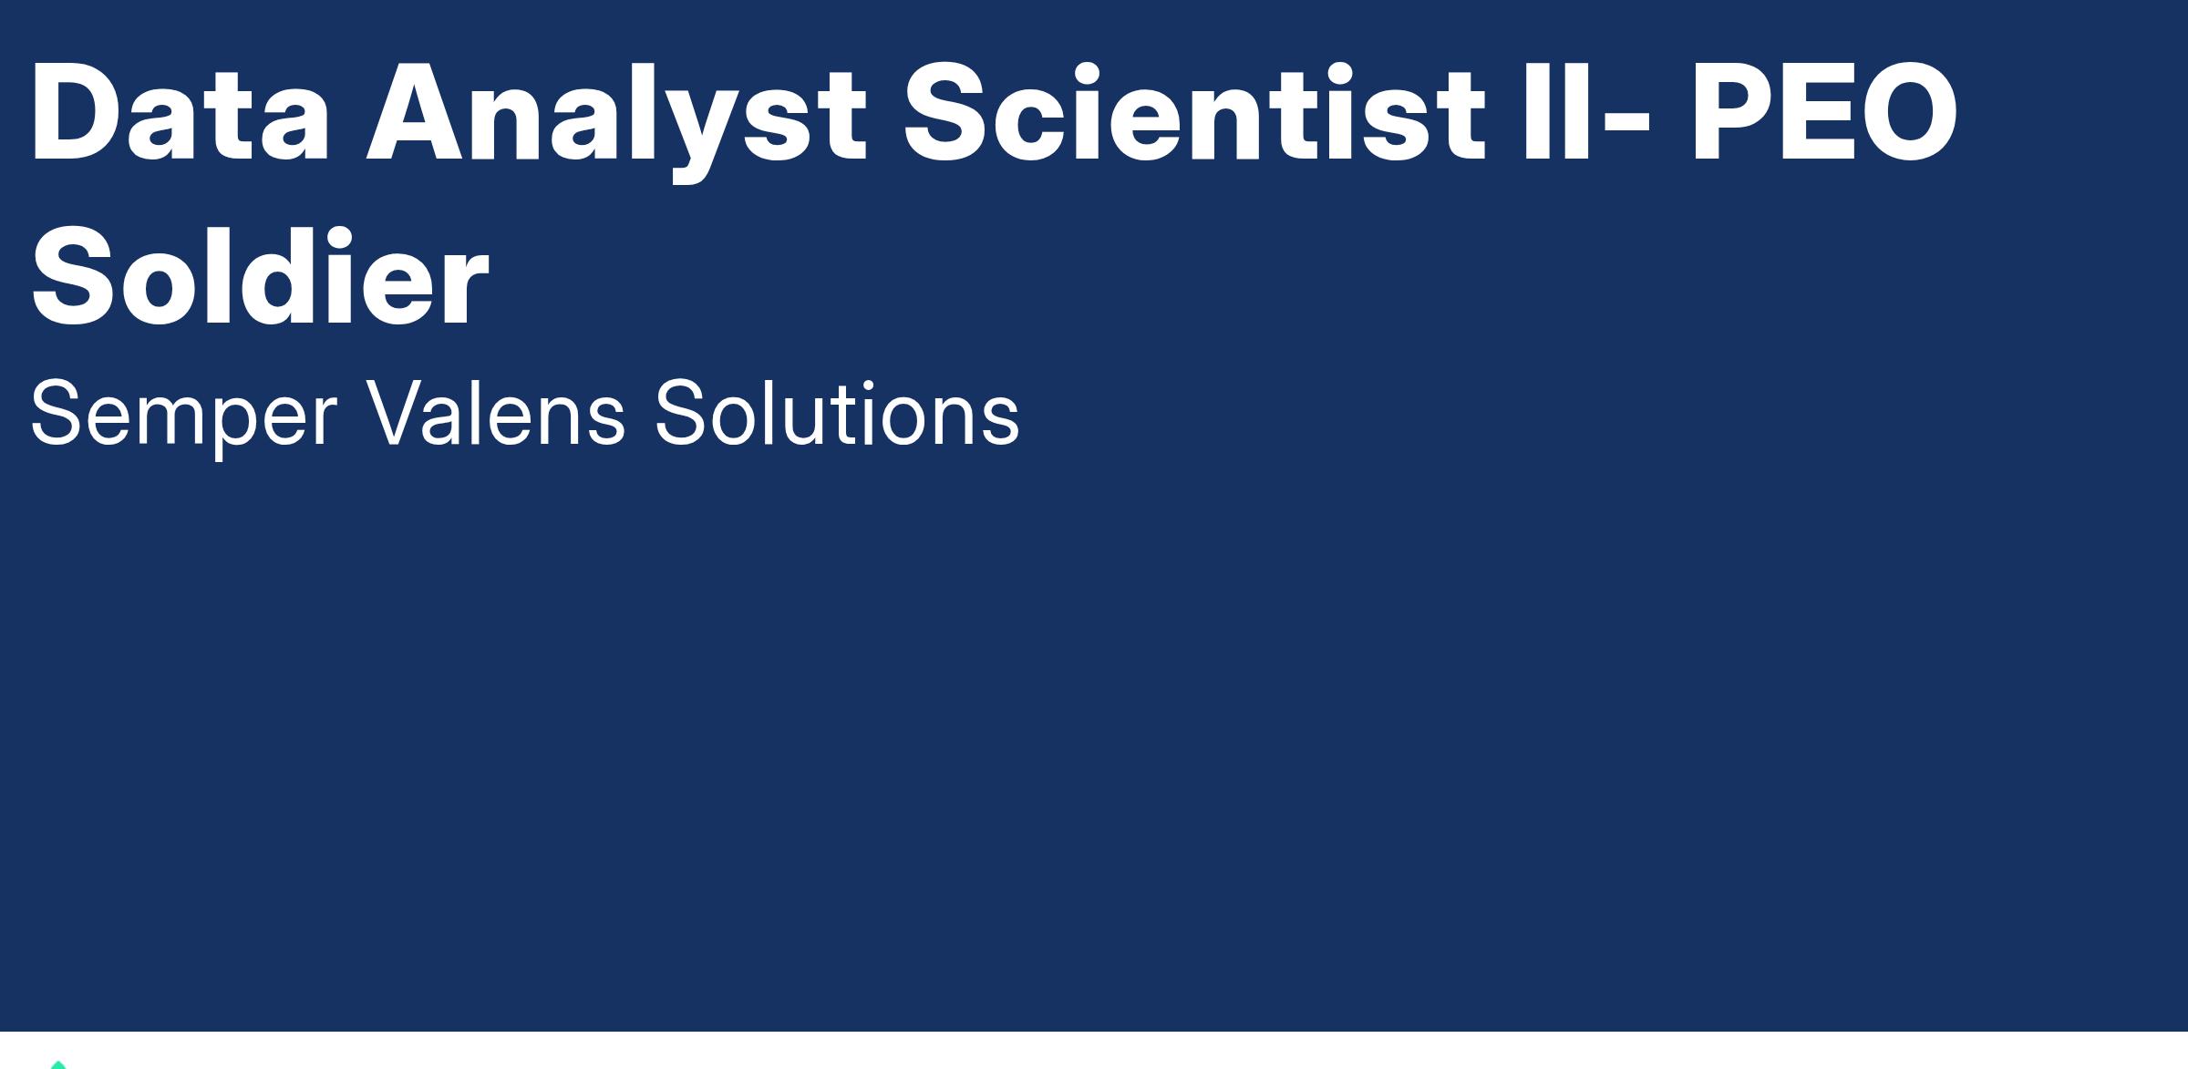Select the word "Scientist" in the job title

coord(1194,113)
